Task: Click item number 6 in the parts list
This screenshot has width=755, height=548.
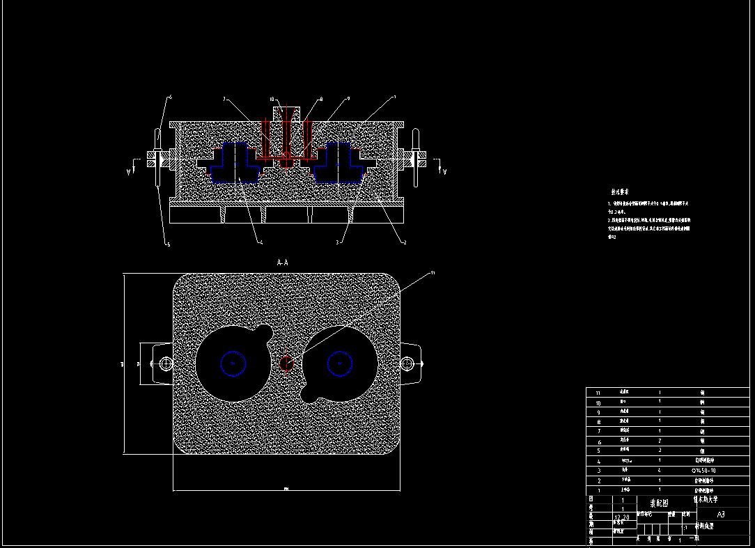Action: click(599, 442)
